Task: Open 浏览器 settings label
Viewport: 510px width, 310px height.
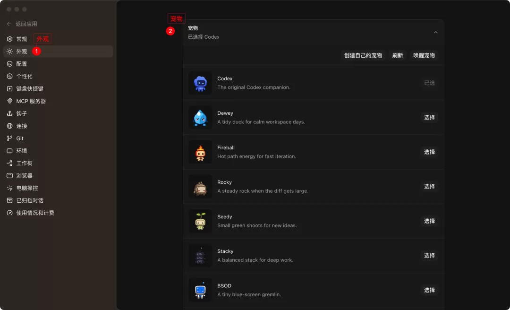Action: coord(25,175)
